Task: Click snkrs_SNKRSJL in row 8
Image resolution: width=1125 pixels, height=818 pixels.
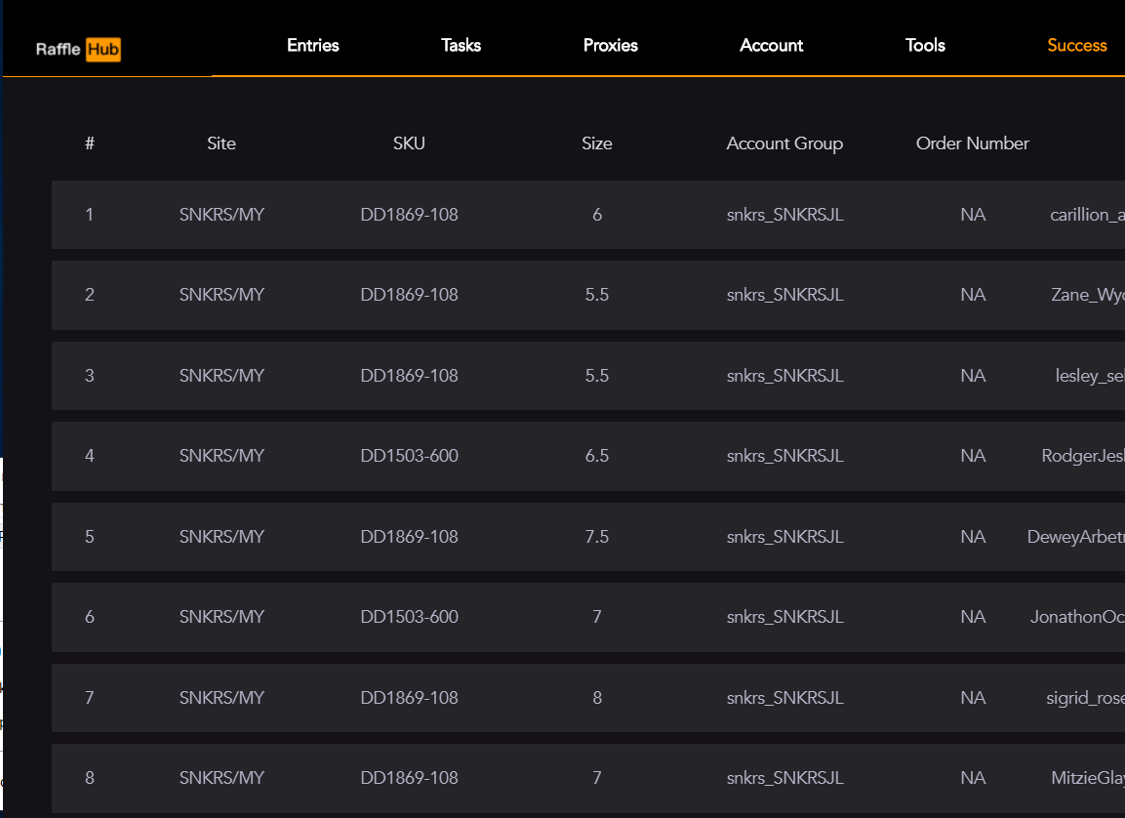Action: 784,778
